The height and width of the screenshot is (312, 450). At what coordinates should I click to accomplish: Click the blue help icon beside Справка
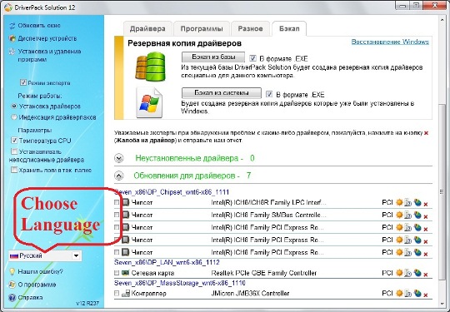pyautogui.click(x=12, y=298)
